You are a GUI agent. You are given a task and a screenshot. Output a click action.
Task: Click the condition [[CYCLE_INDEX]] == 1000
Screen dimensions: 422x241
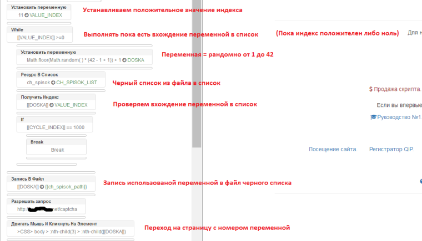point(56,127)
